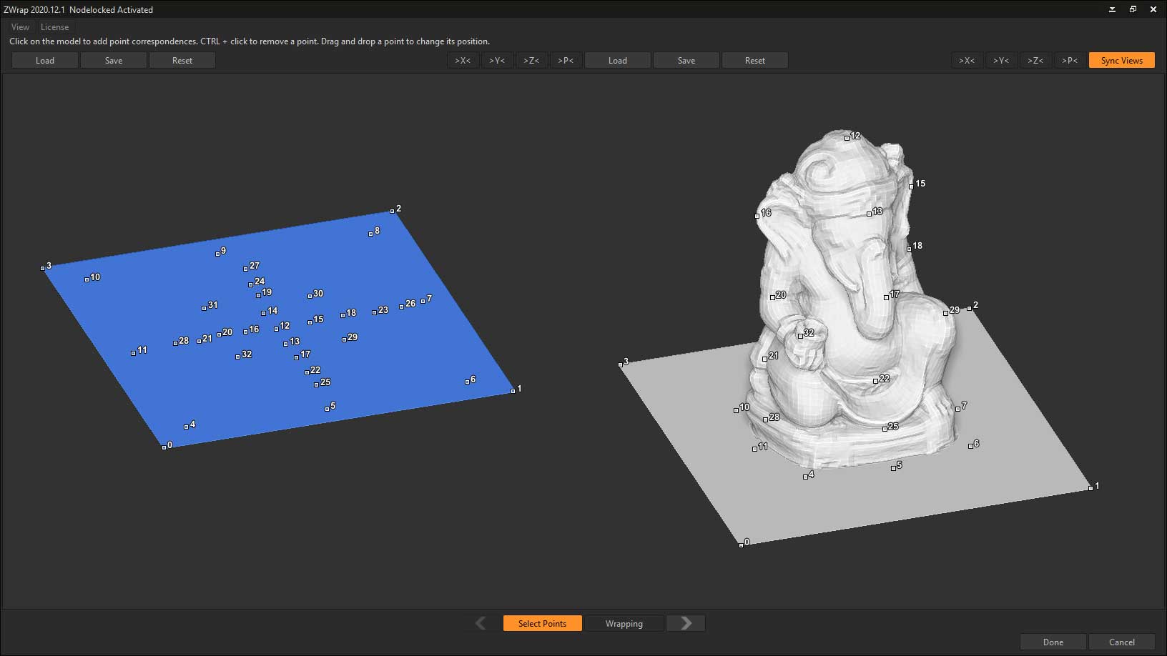Select point 9 on the blue plane
Viewport: 1167px width, 656px height.
217,254
